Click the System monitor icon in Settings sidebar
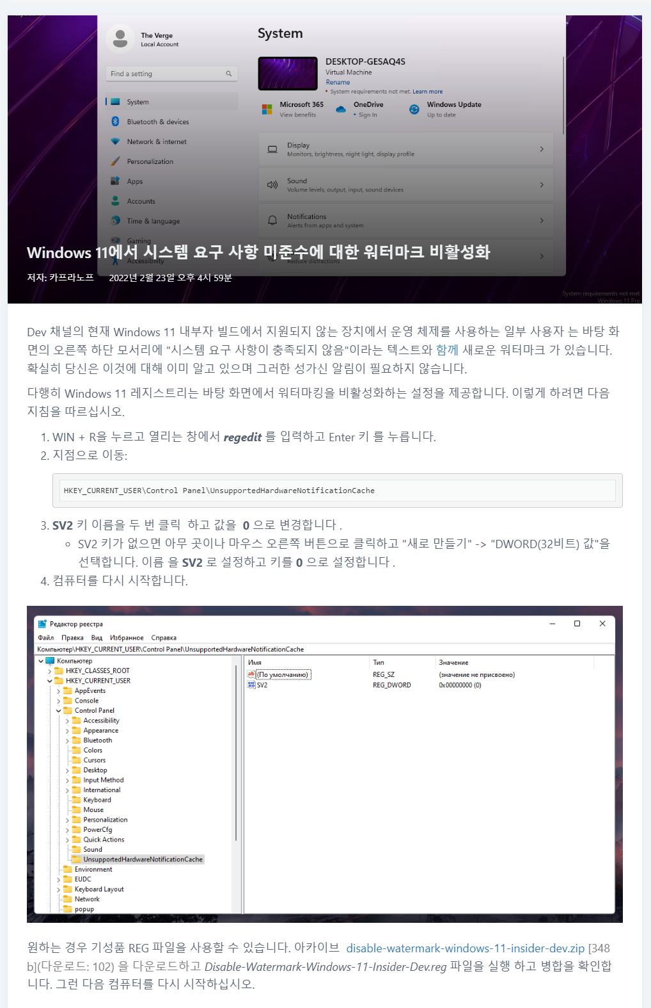651x1008 pixels. click(115, 102)
